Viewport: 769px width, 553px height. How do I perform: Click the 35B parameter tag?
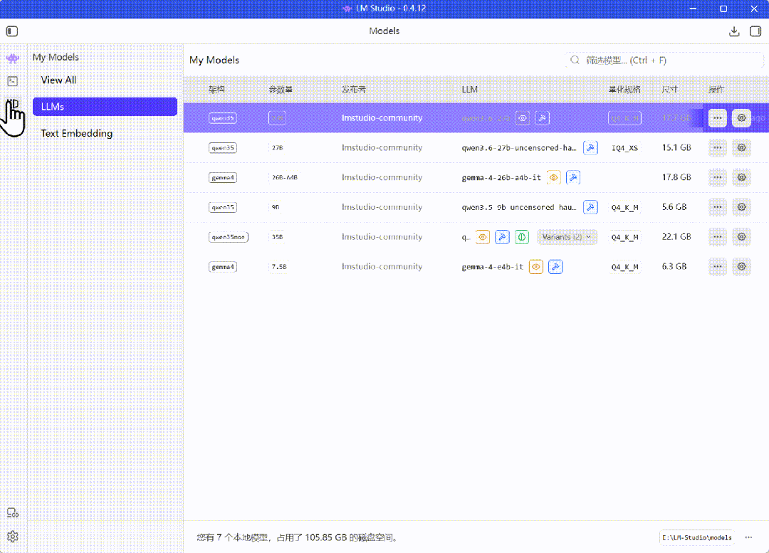tap(277, 237)
